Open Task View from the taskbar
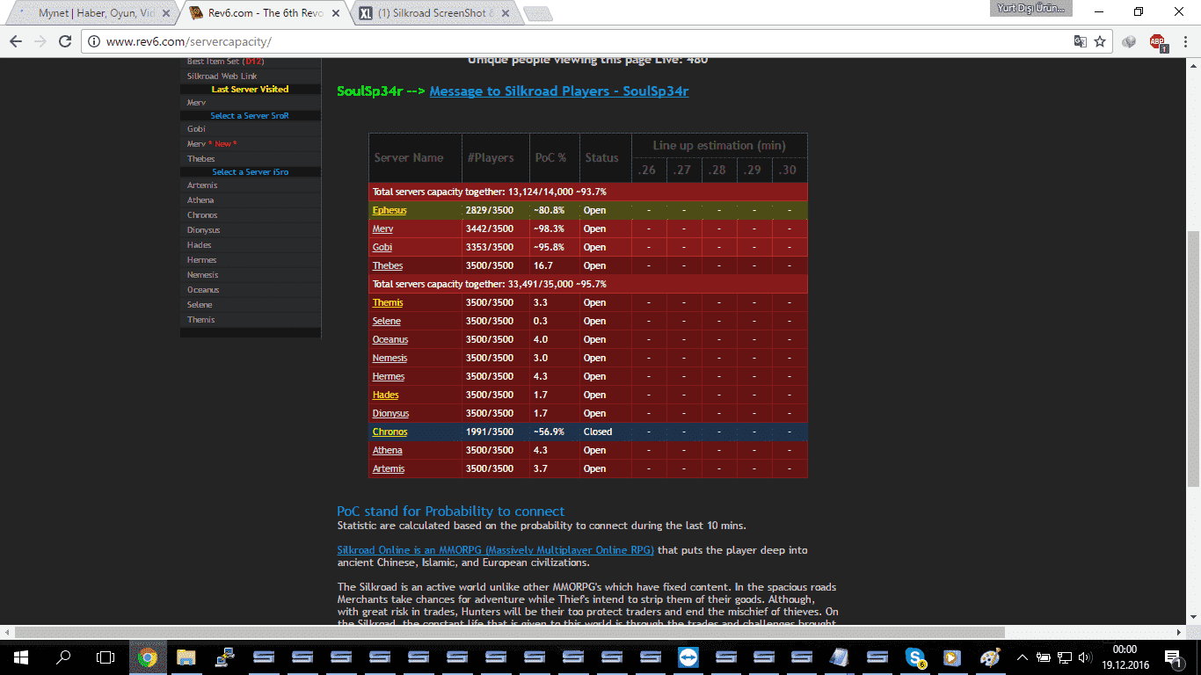Image resolution: width=1201 pixels, height=675 pixels. tap(106, 657)
